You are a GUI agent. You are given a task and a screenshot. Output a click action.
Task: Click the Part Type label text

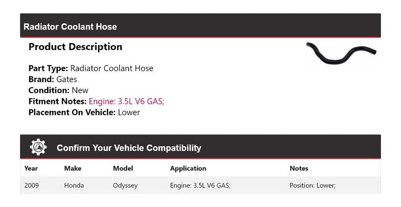(48, 68)
